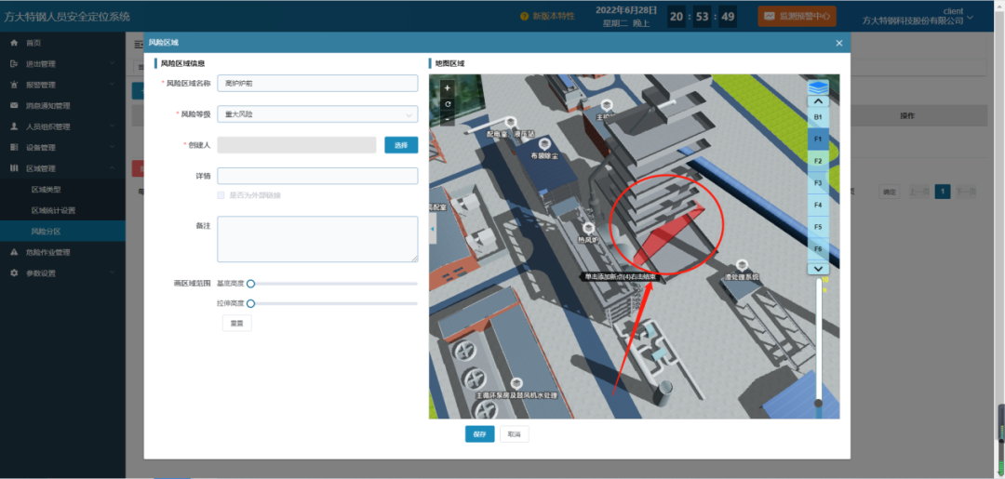Image resolution: width=1005 pixels, height=479 pixels.
Task: Click into the 备注 text area
Action: pyautogui.click(x=317, y=240)
